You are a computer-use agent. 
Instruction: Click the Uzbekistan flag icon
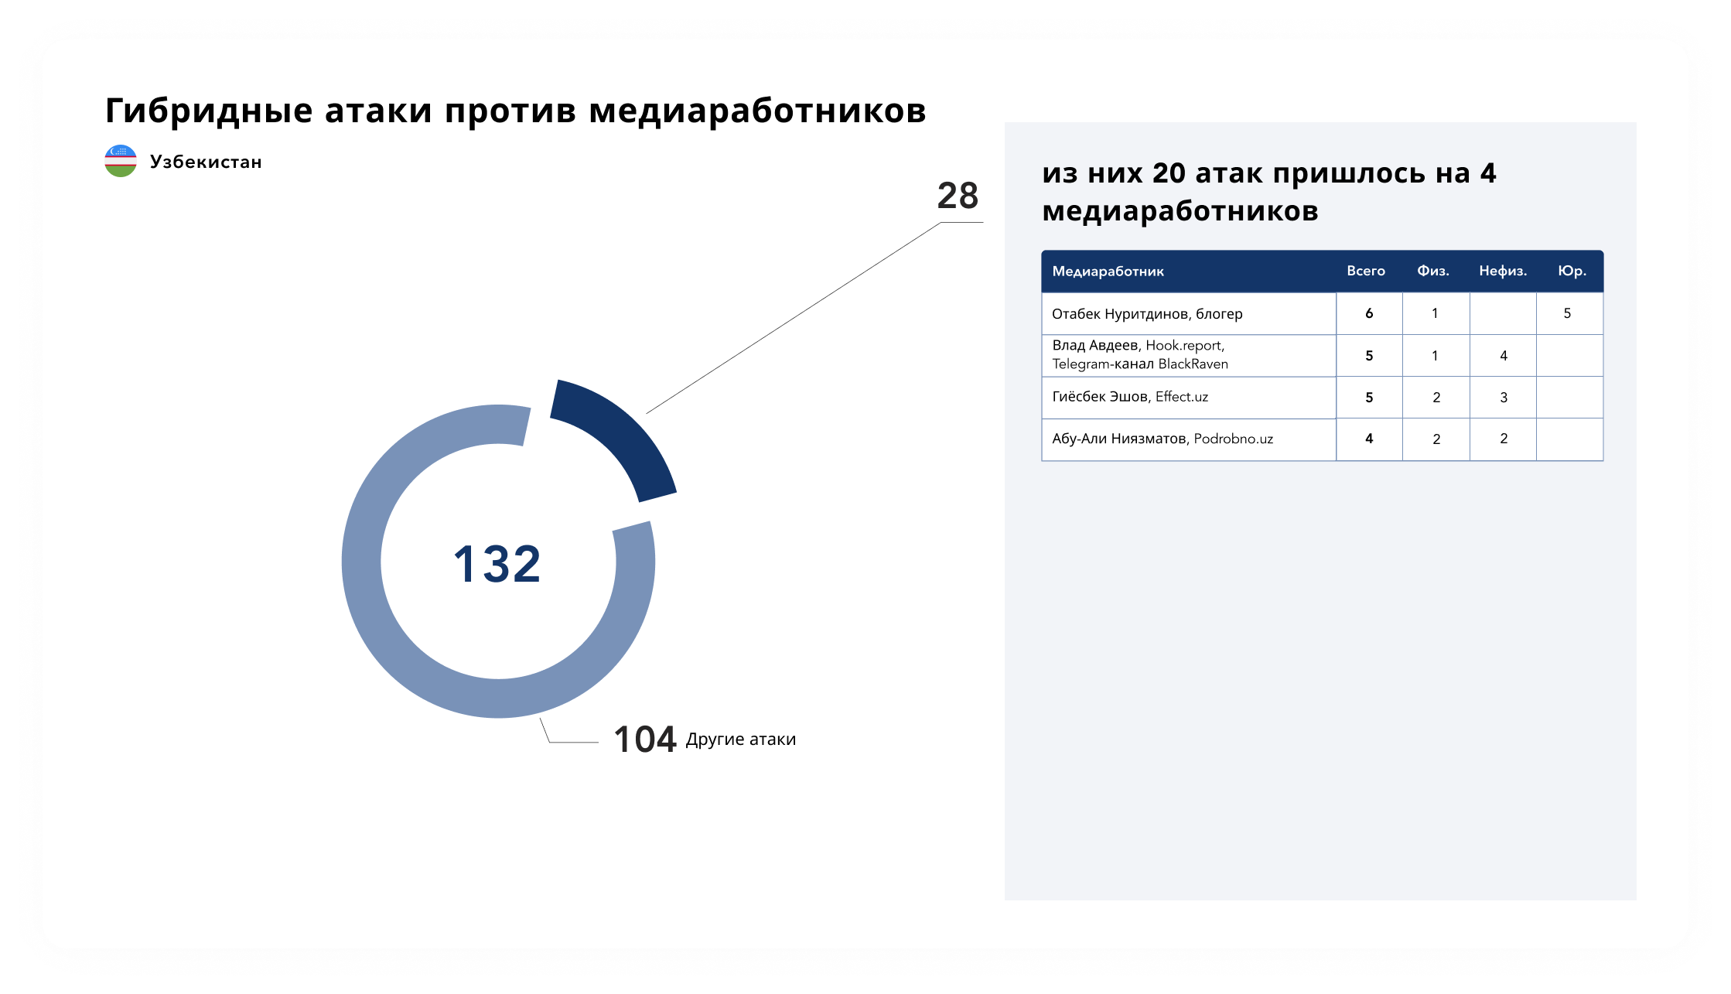[x=121, y=161]
